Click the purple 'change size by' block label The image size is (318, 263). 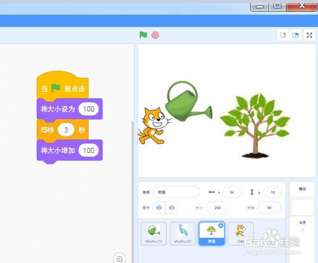[x=58, y=150]
